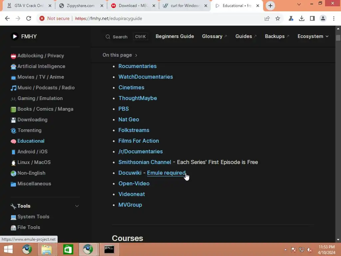
Task: Click the share page icon in address bar
Action: pos(267,19)
